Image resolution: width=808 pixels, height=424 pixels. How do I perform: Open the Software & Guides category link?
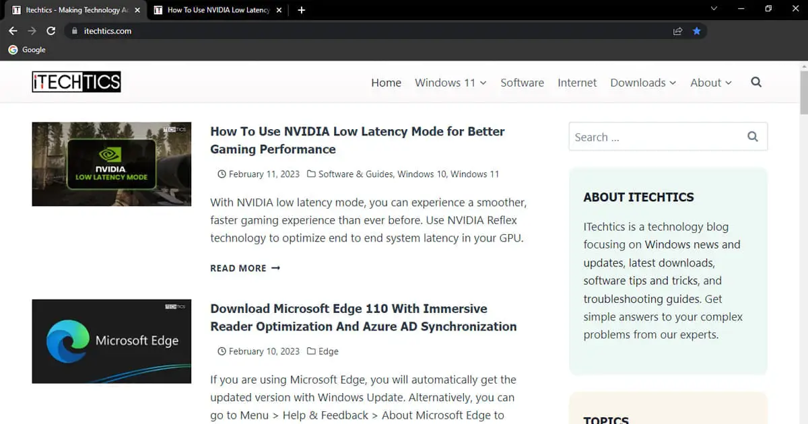pyautogui.click(x=355, y=174)
